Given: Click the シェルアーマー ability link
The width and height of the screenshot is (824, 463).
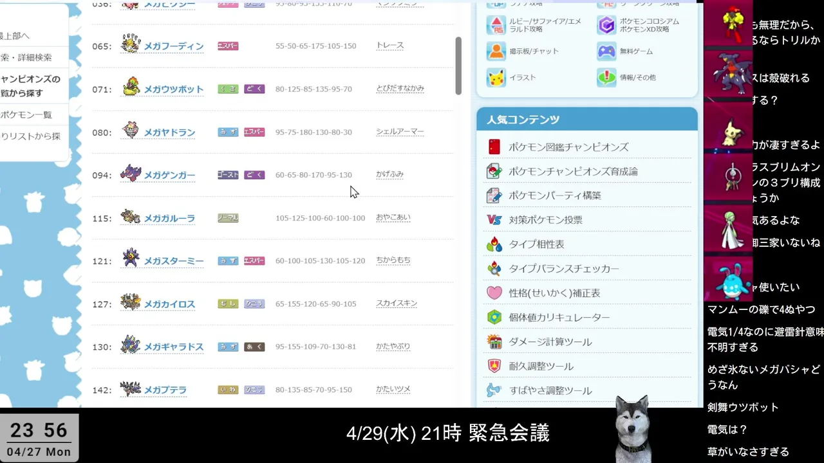Looking at the screenshot, I should click(x=400, y=132).
